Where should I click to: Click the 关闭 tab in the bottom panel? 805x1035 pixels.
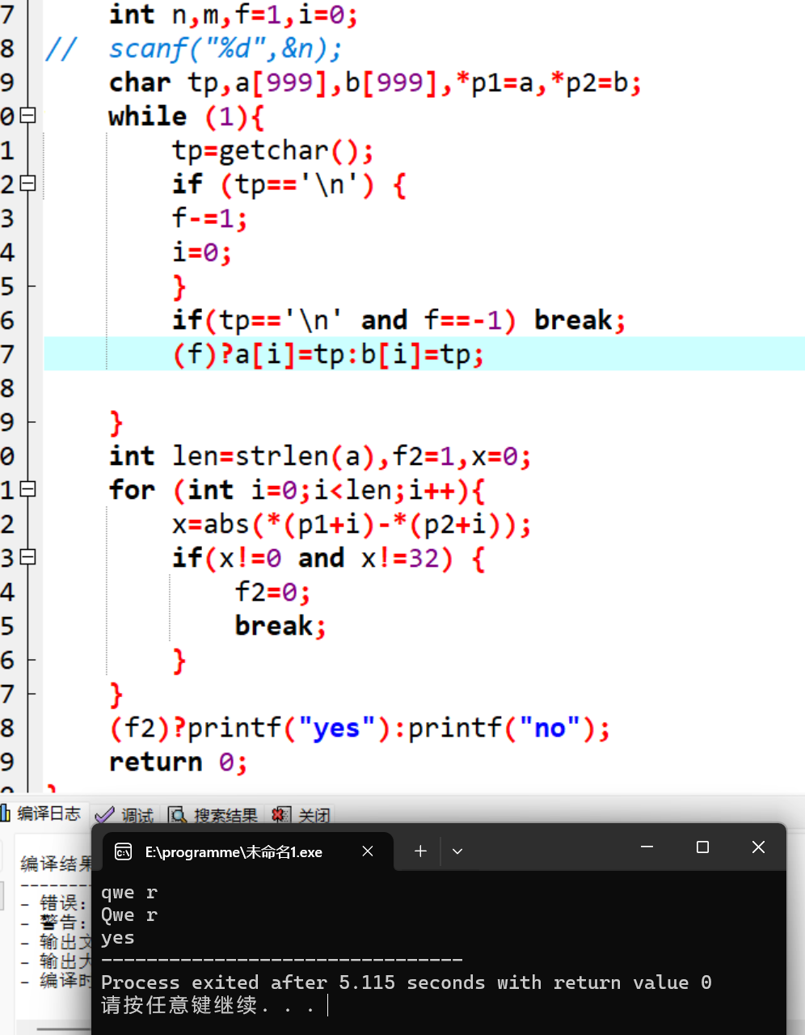302,815
